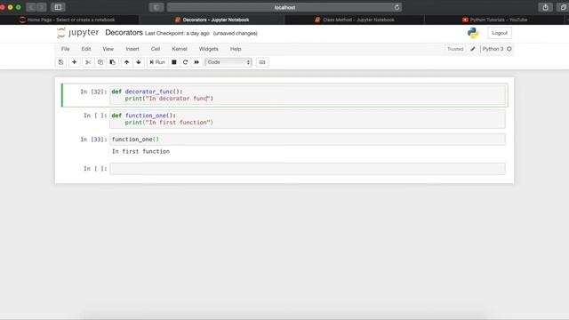Click the Last Checkpoint text

pos(177,34)
